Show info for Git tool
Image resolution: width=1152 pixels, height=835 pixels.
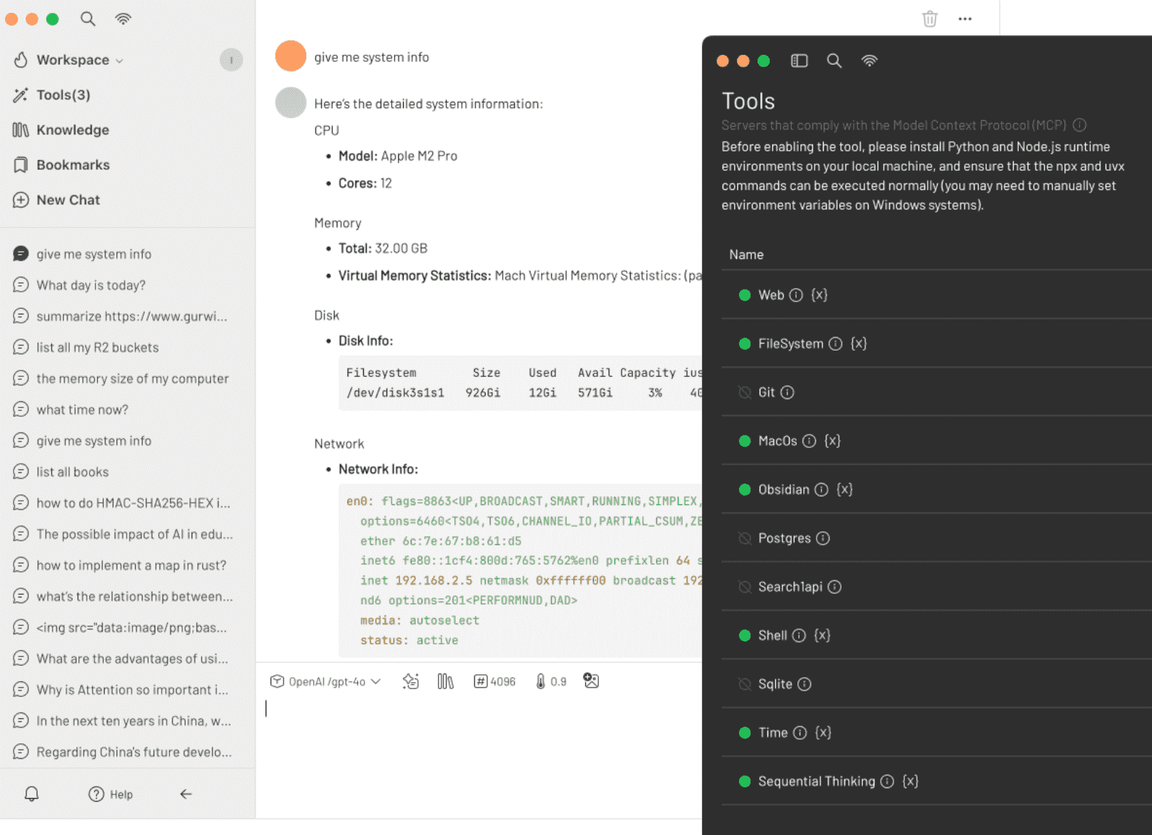click(x=787, y=393)
